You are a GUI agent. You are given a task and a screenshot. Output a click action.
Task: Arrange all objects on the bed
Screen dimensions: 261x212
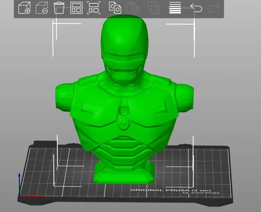[x=76, y=8]
